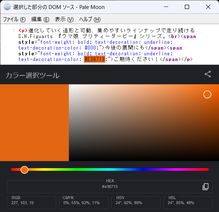Click the highlighted #E36713 text in source
The height and width of the screenshot is (212, 219).
pos(94,59)
